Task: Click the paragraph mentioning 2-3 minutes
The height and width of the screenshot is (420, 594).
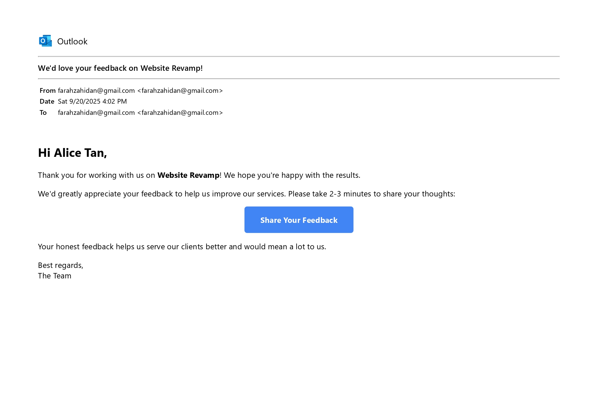Action: tap(246, 194)
